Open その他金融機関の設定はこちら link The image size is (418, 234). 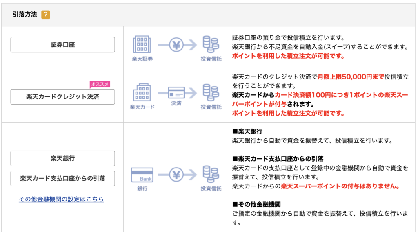click(61, 199)
